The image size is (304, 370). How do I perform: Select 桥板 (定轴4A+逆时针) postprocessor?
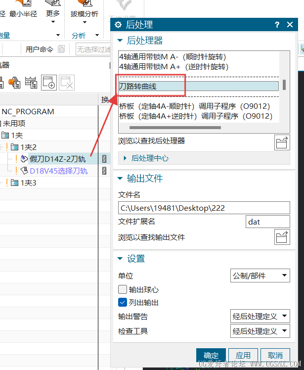tap(196, 116)
